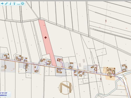Click the red cross marker in parcel
Image resolution: width=131 pixels, height=98 pixels.
[x=46, y=37]
